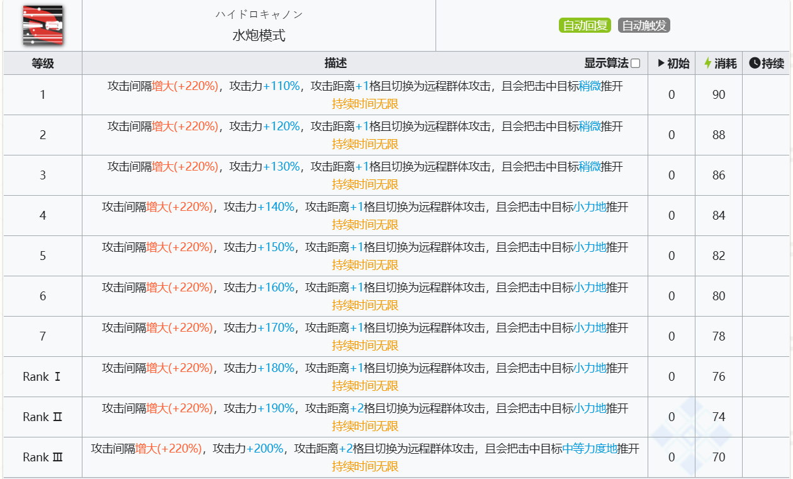Click the +170% attack value

pos(276,328)
